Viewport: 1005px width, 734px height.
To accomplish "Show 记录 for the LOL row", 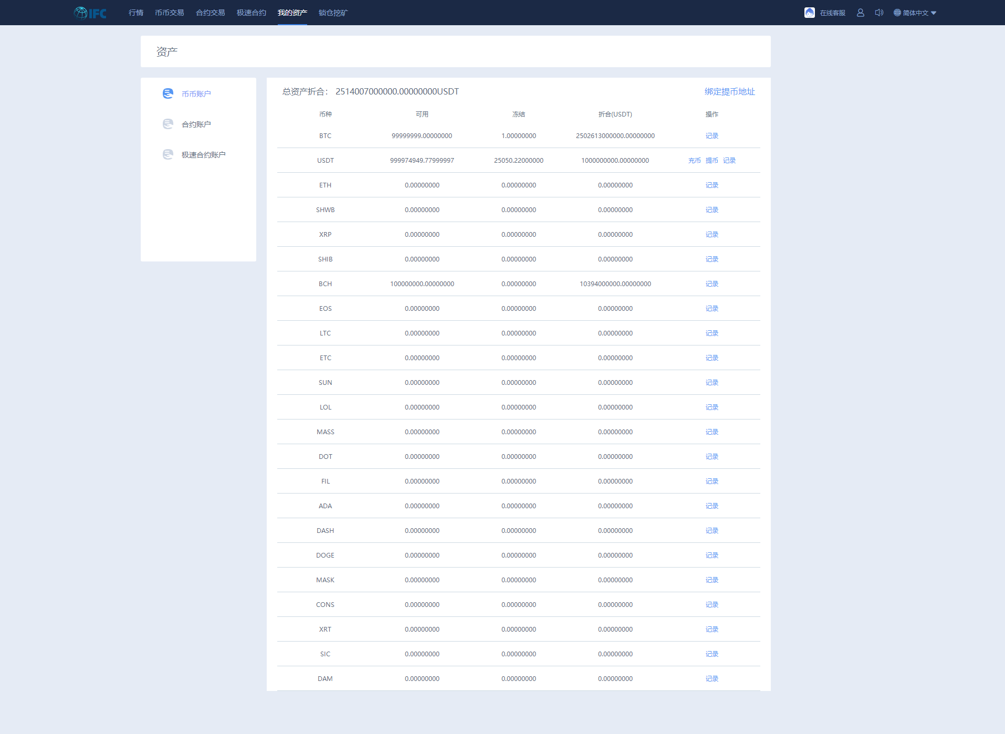I will pos(712,407).
